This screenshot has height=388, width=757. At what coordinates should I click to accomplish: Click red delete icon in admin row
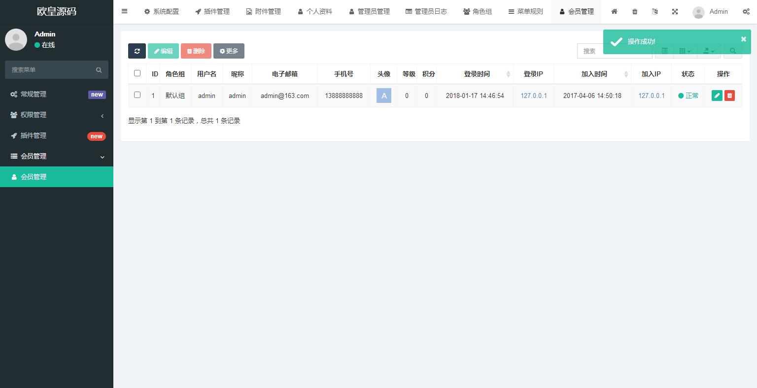coord(729,96)
